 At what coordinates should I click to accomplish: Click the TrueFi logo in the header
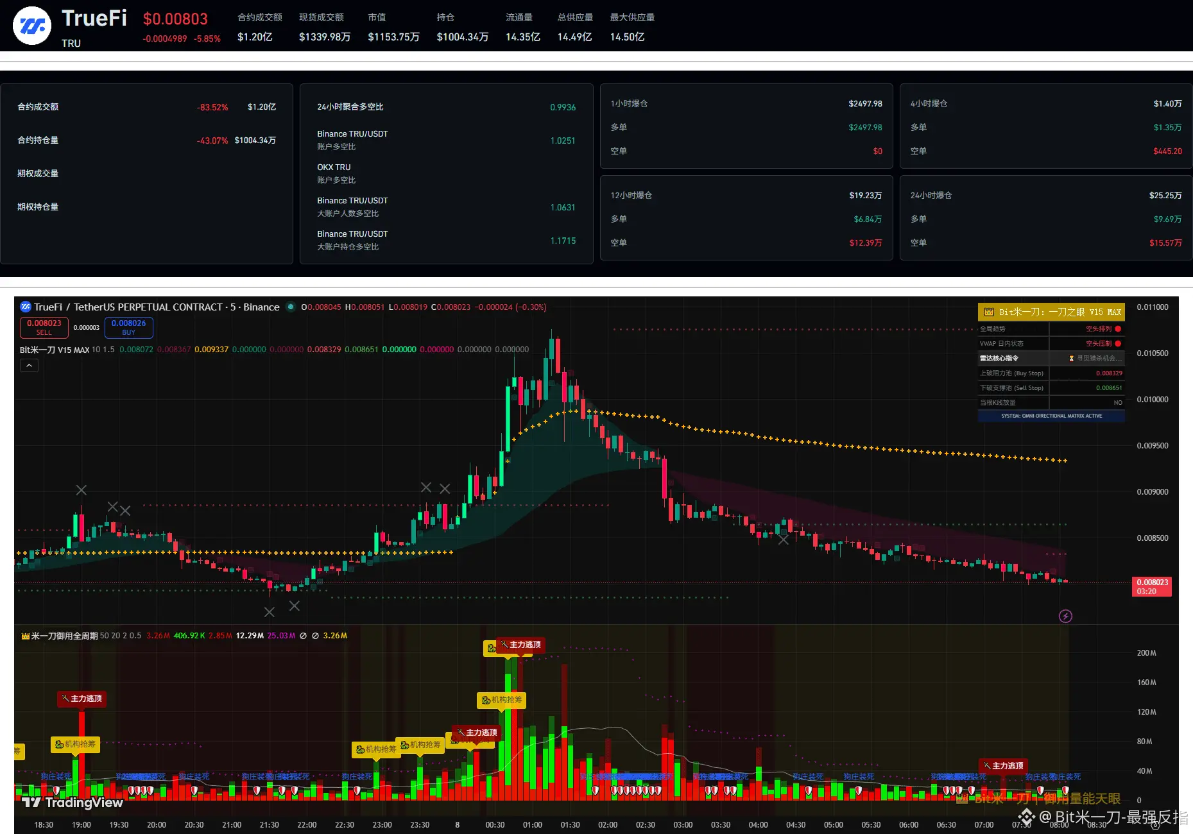click(x=32, y=26)
